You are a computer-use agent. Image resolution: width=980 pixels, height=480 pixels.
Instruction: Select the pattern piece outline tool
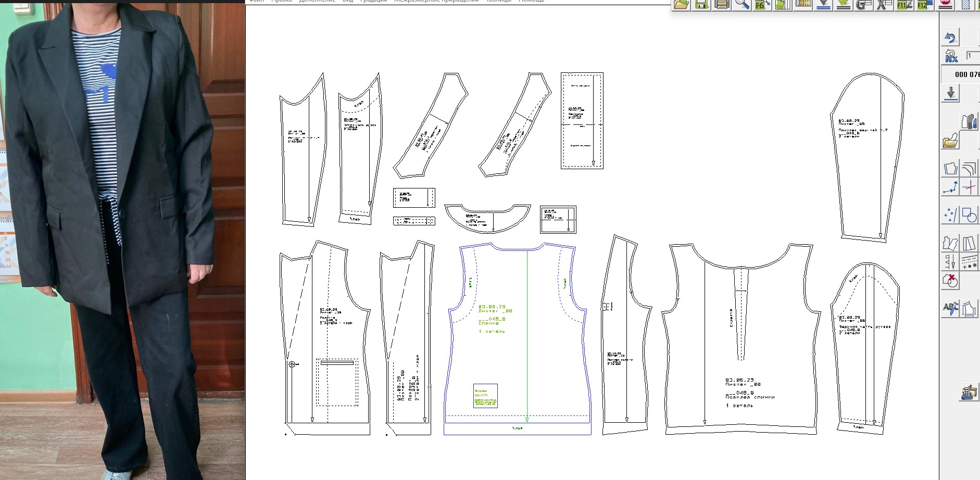[951, 168]
